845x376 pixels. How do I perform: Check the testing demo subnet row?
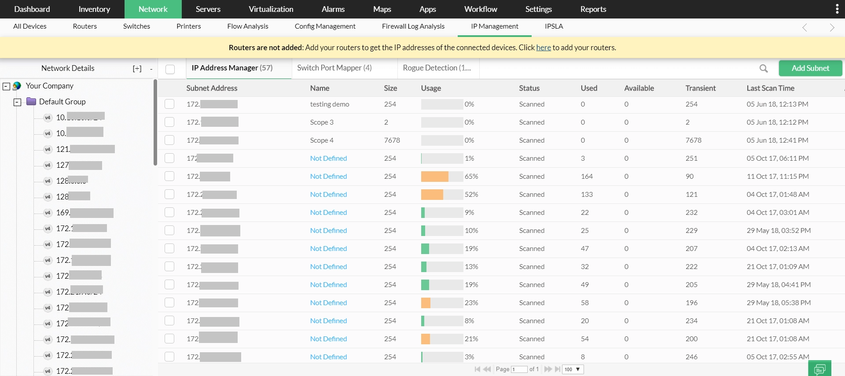pos(169,104)
